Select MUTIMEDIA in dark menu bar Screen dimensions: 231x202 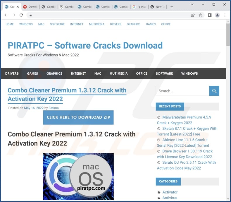pyautogui.click(x=119, y=73)
